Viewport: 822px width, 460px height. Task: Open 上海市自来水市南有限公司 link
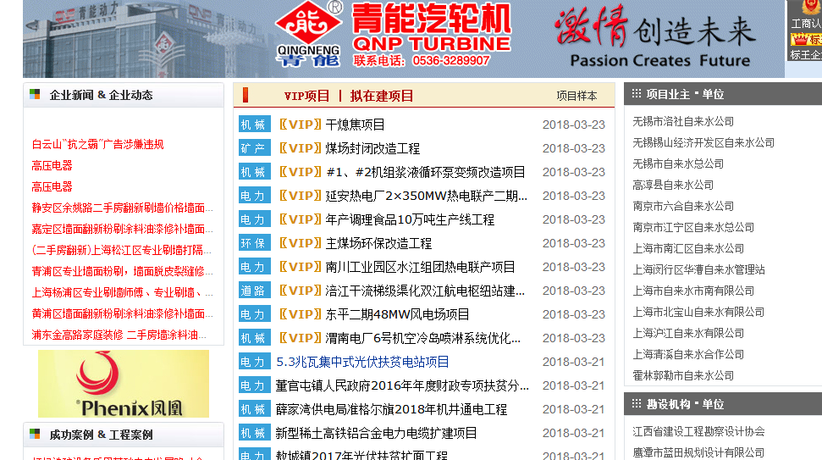pos(693,291)
